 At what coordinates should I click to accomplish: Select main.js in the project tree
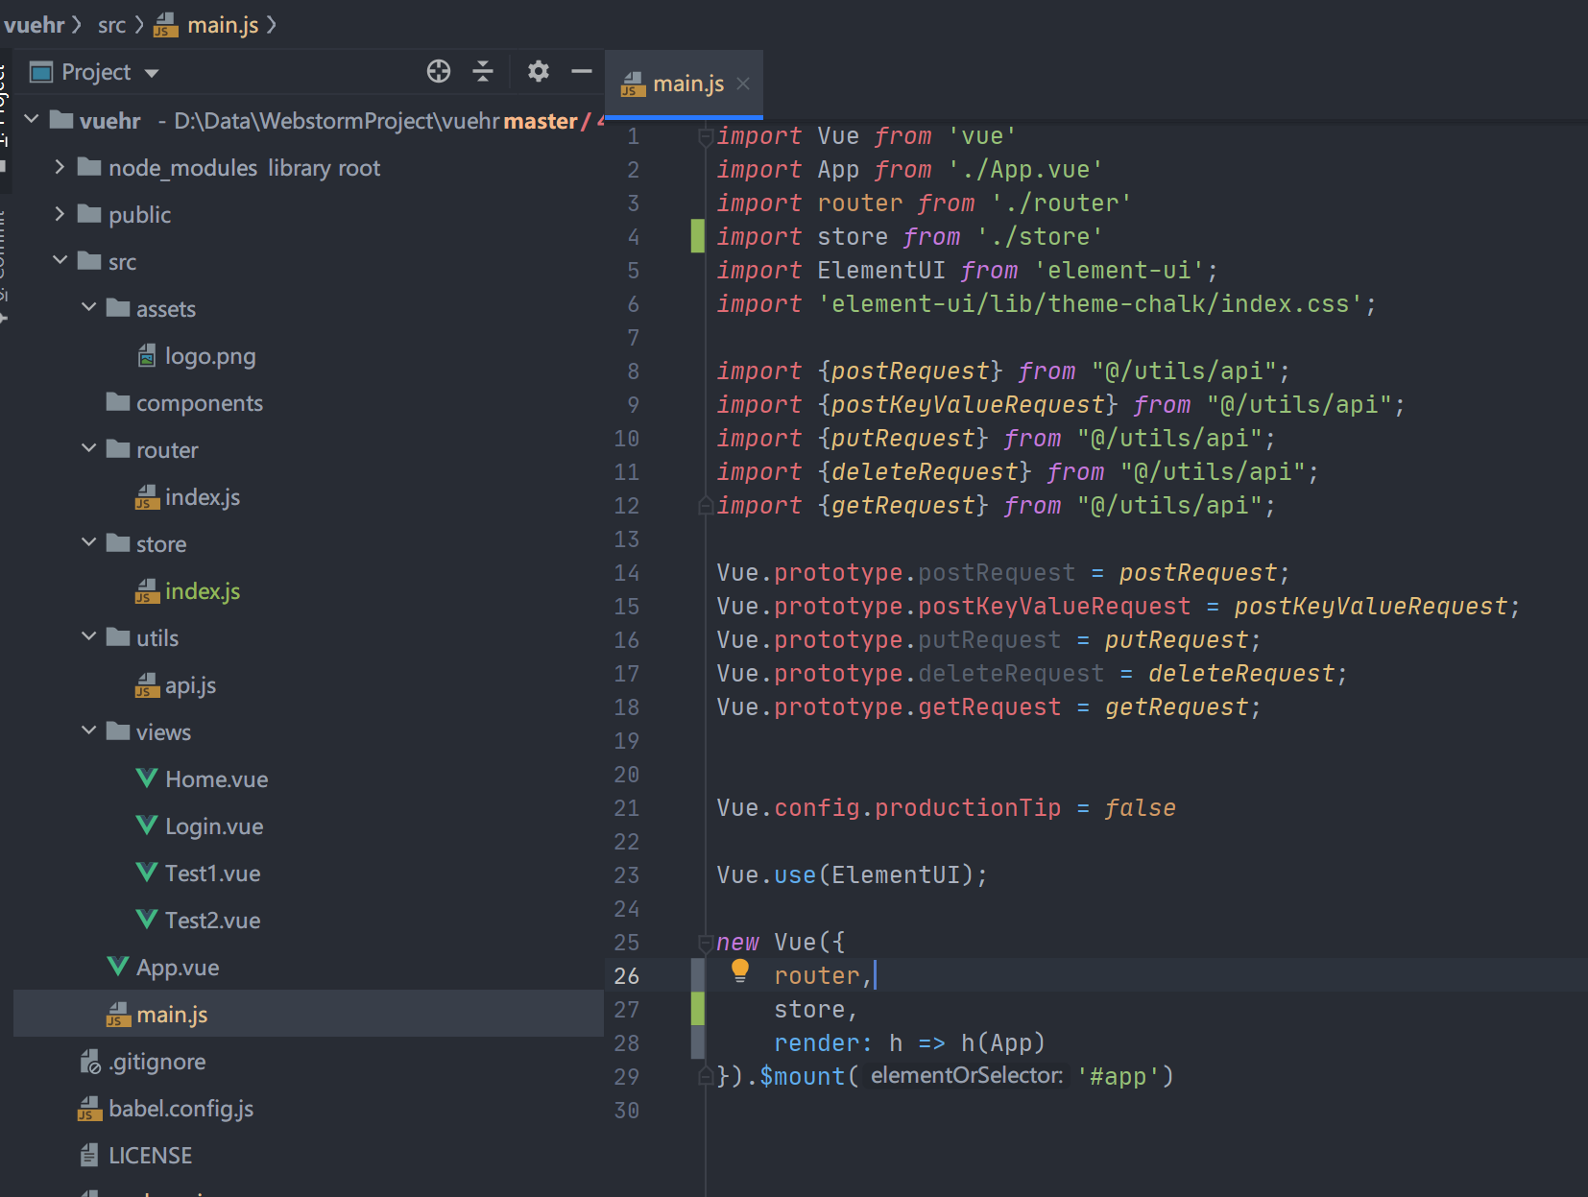tap(172, 1015)
